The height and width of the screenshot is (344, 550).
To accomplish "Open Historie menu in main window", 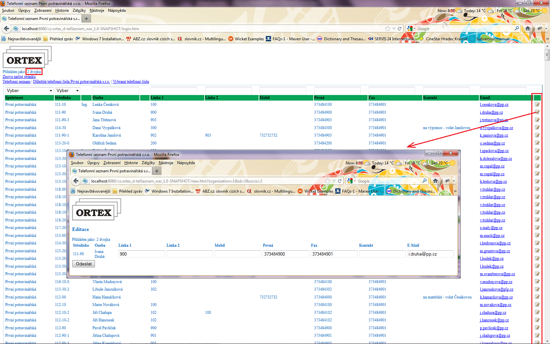I will tap(62, 10).
